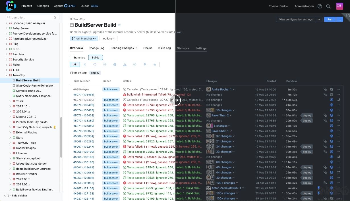Select Compile Trunk DSL in the sidebar
This screenshot has width=350, height=201.
coord(28,91)
